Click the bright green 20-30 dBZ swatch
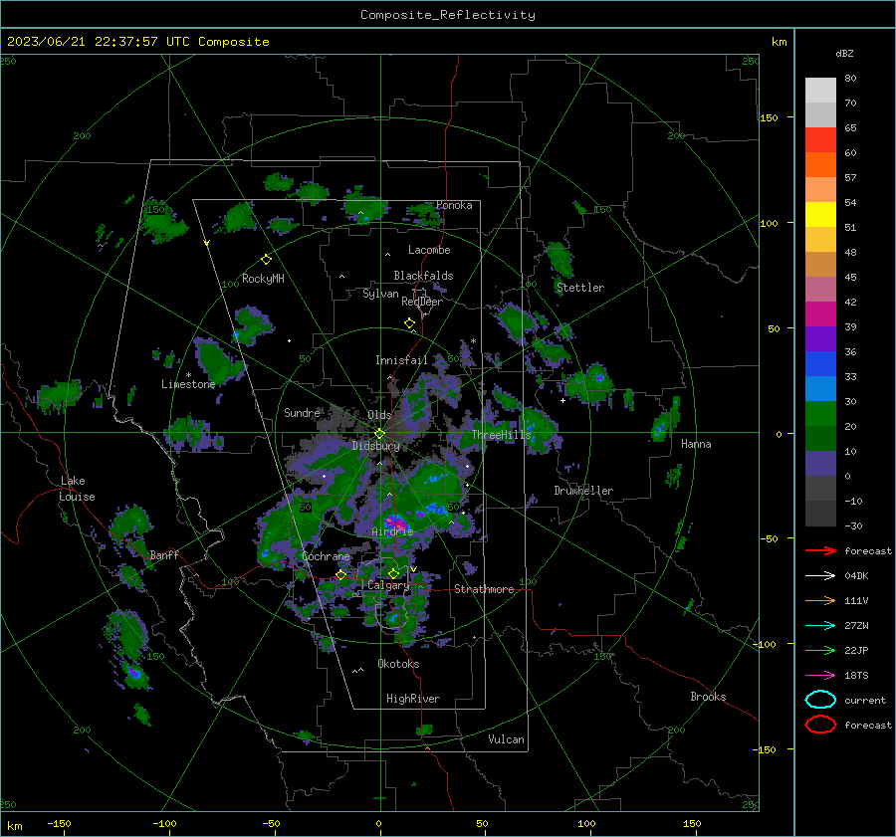Screen dimensions: 896x837 [820, 414]
